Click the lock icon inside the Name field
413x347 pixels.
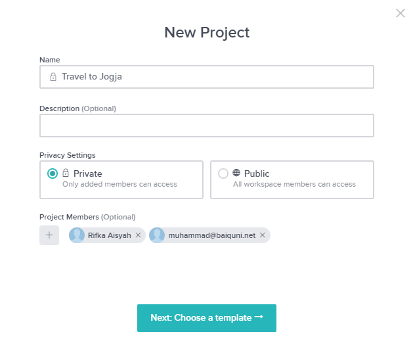pyautogui.click(x=53, y=77)
